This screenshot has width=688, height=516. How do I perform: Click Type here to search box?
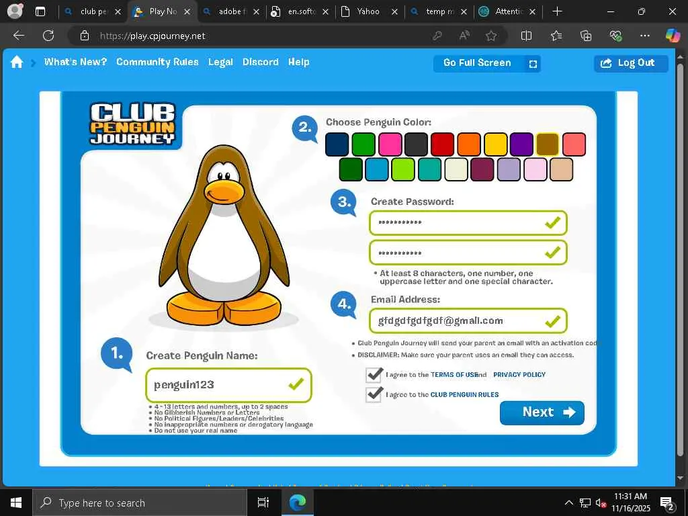coord(140,503)
